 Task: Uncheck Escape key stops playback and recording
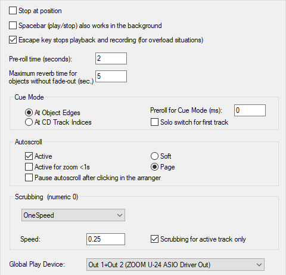click(13, 40)
